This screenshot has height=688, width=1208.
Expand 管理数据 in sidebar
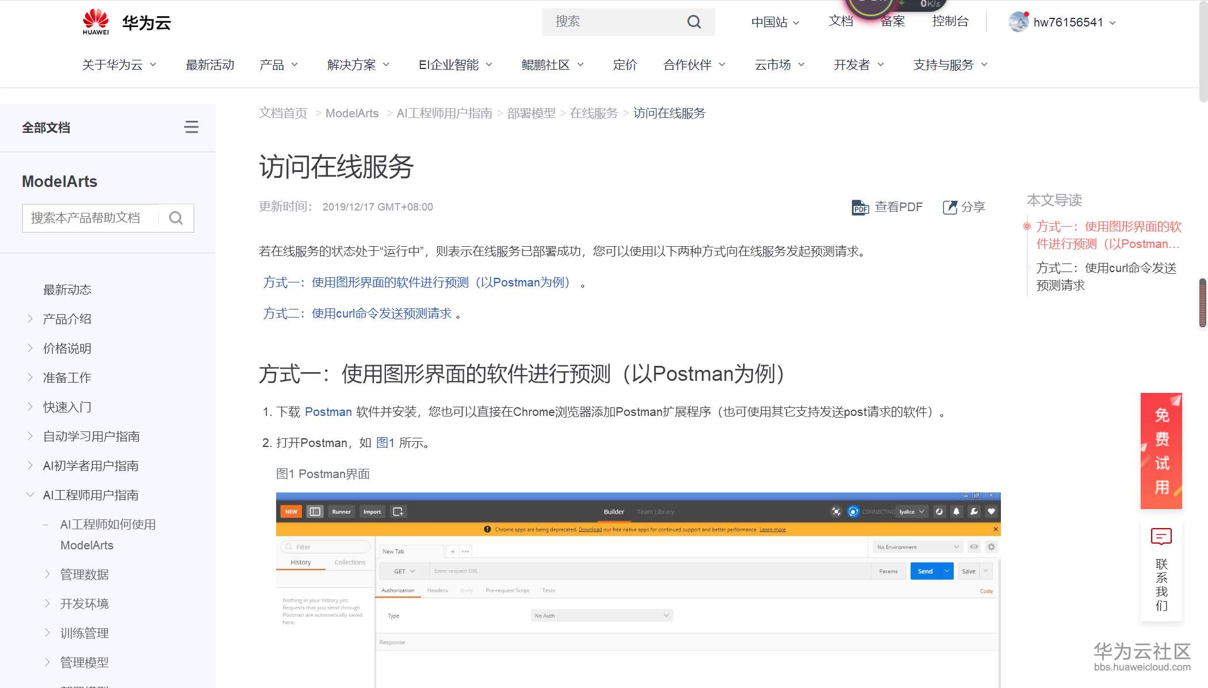[x=48, y=574]
